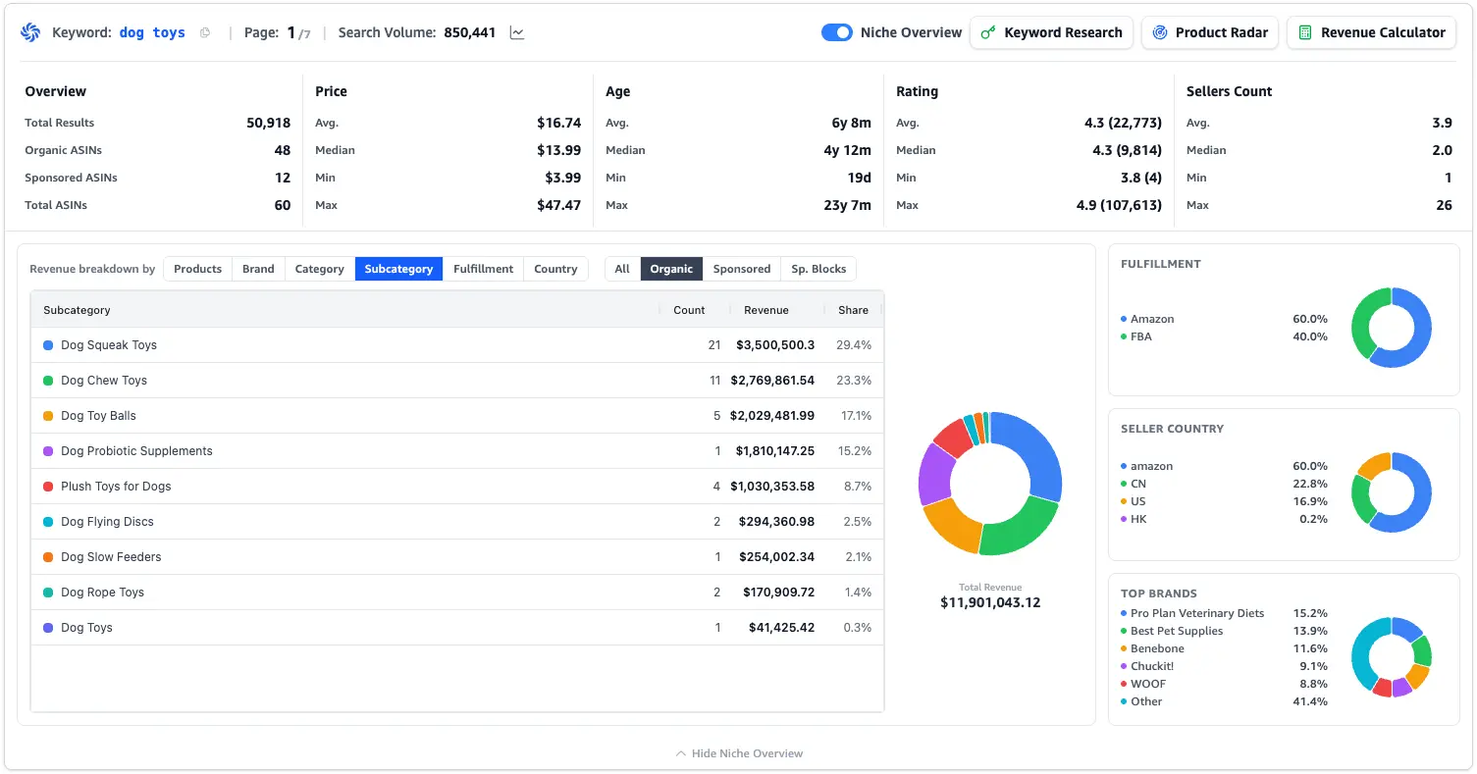The height and width of the screenshot is (774, 1477).
Task: Click the Benebone brand entry
Action: [1157, 648]
